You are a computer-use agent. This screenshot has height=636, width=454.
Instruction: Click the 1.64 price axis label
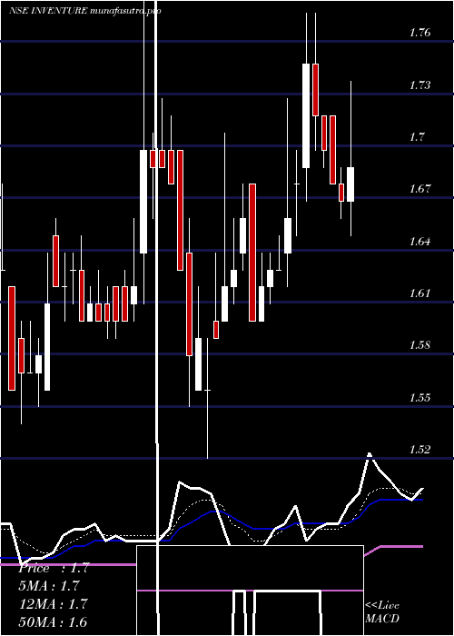point(419,241)
